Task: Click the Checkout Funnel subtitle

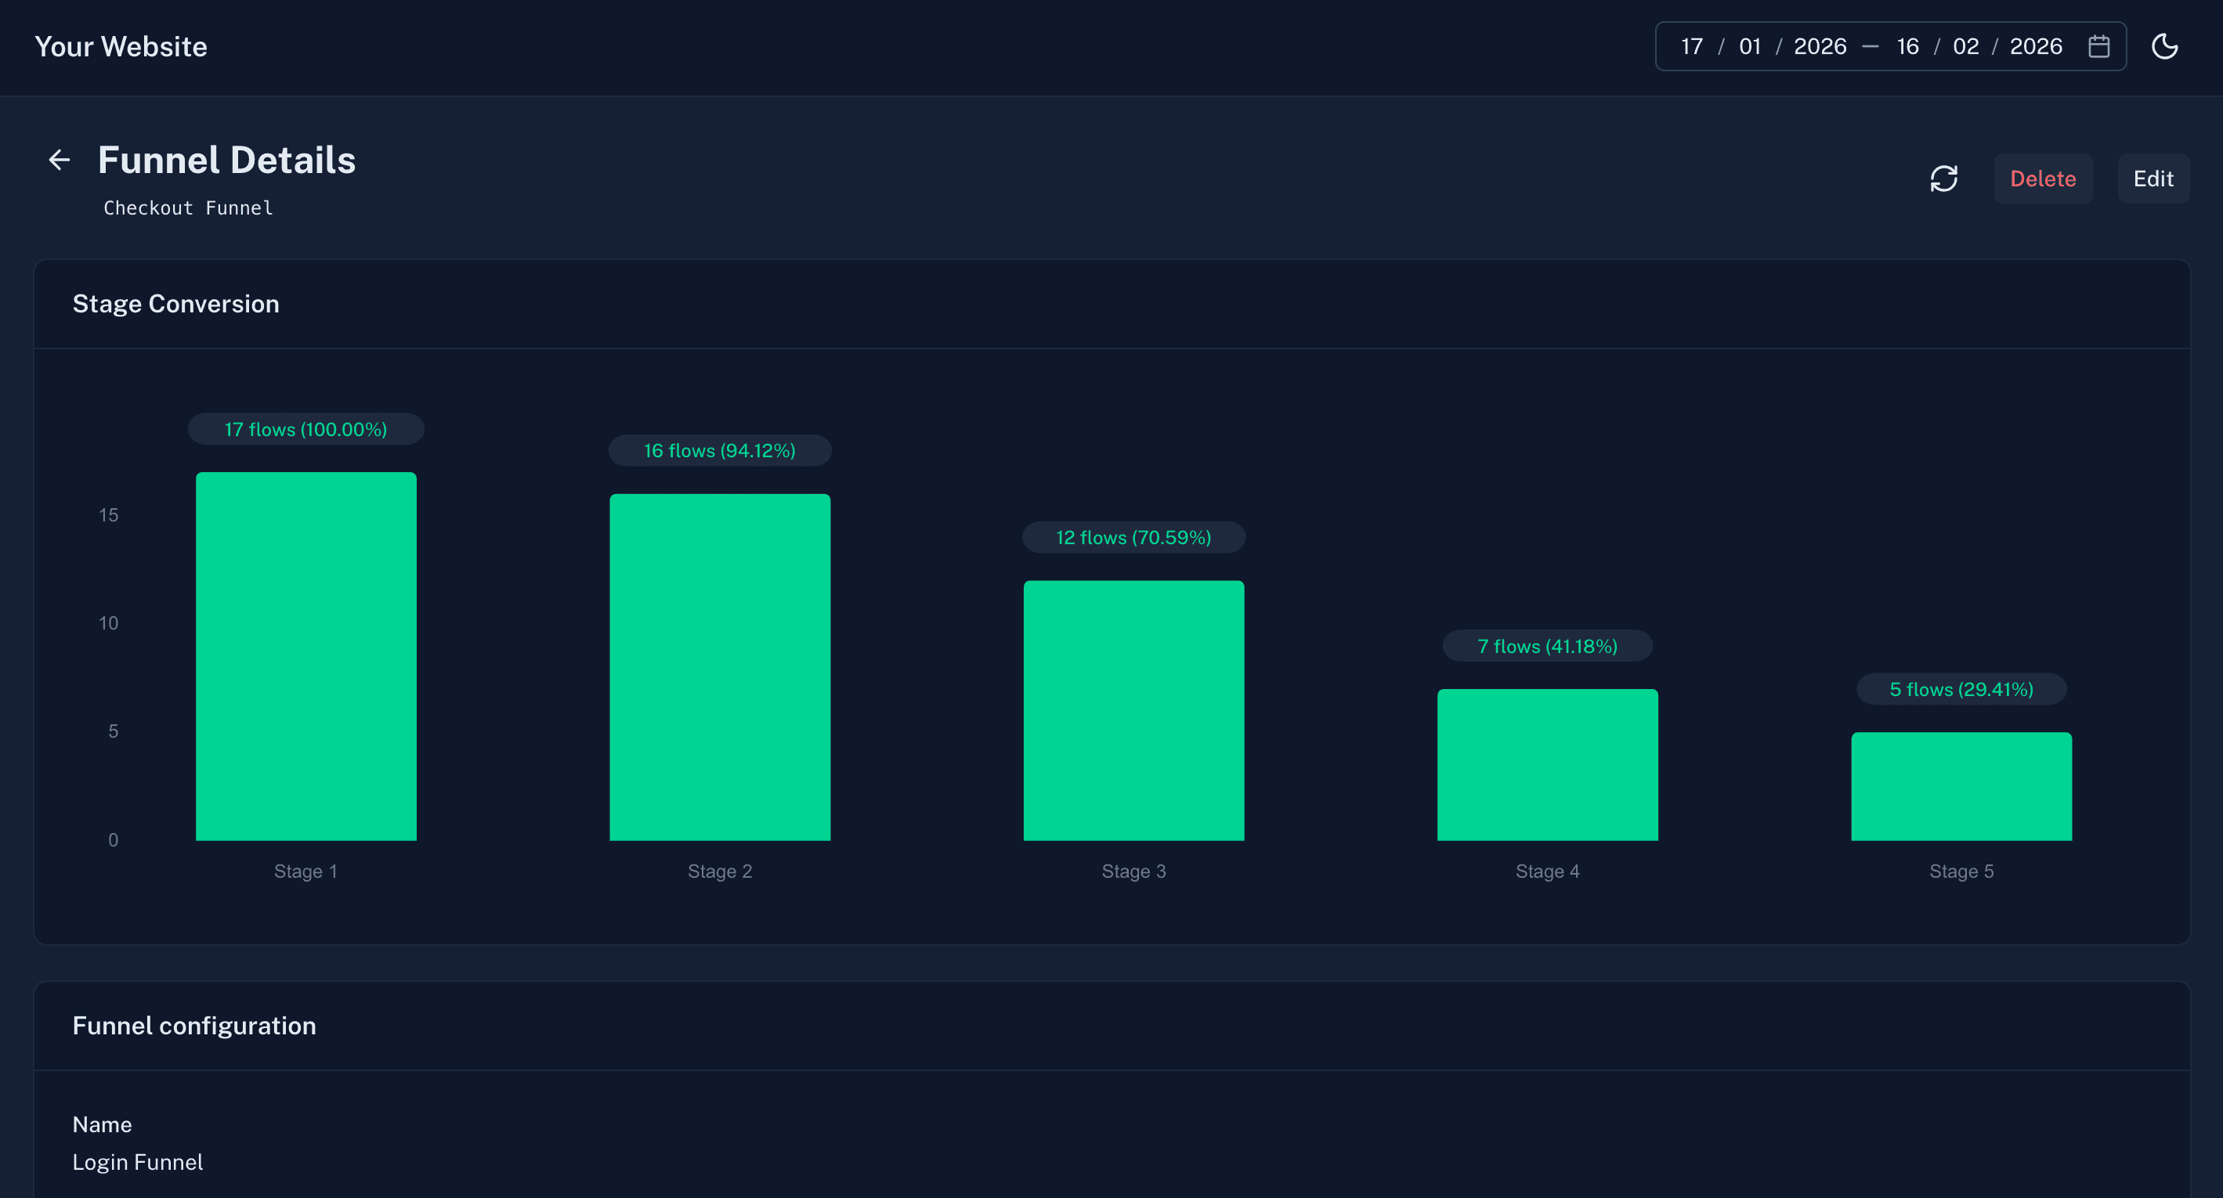Action: pyautogui.click(x=187, y=207)
